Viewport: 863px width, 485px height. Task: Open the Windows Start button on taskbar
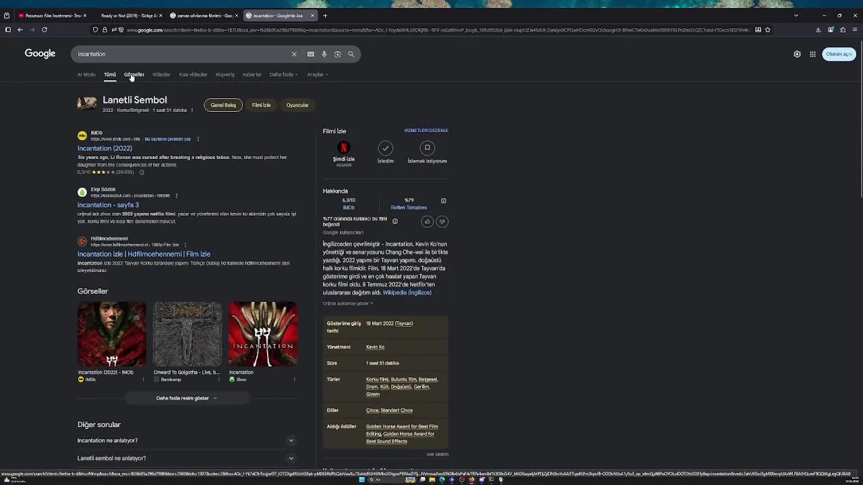(361, 480)
